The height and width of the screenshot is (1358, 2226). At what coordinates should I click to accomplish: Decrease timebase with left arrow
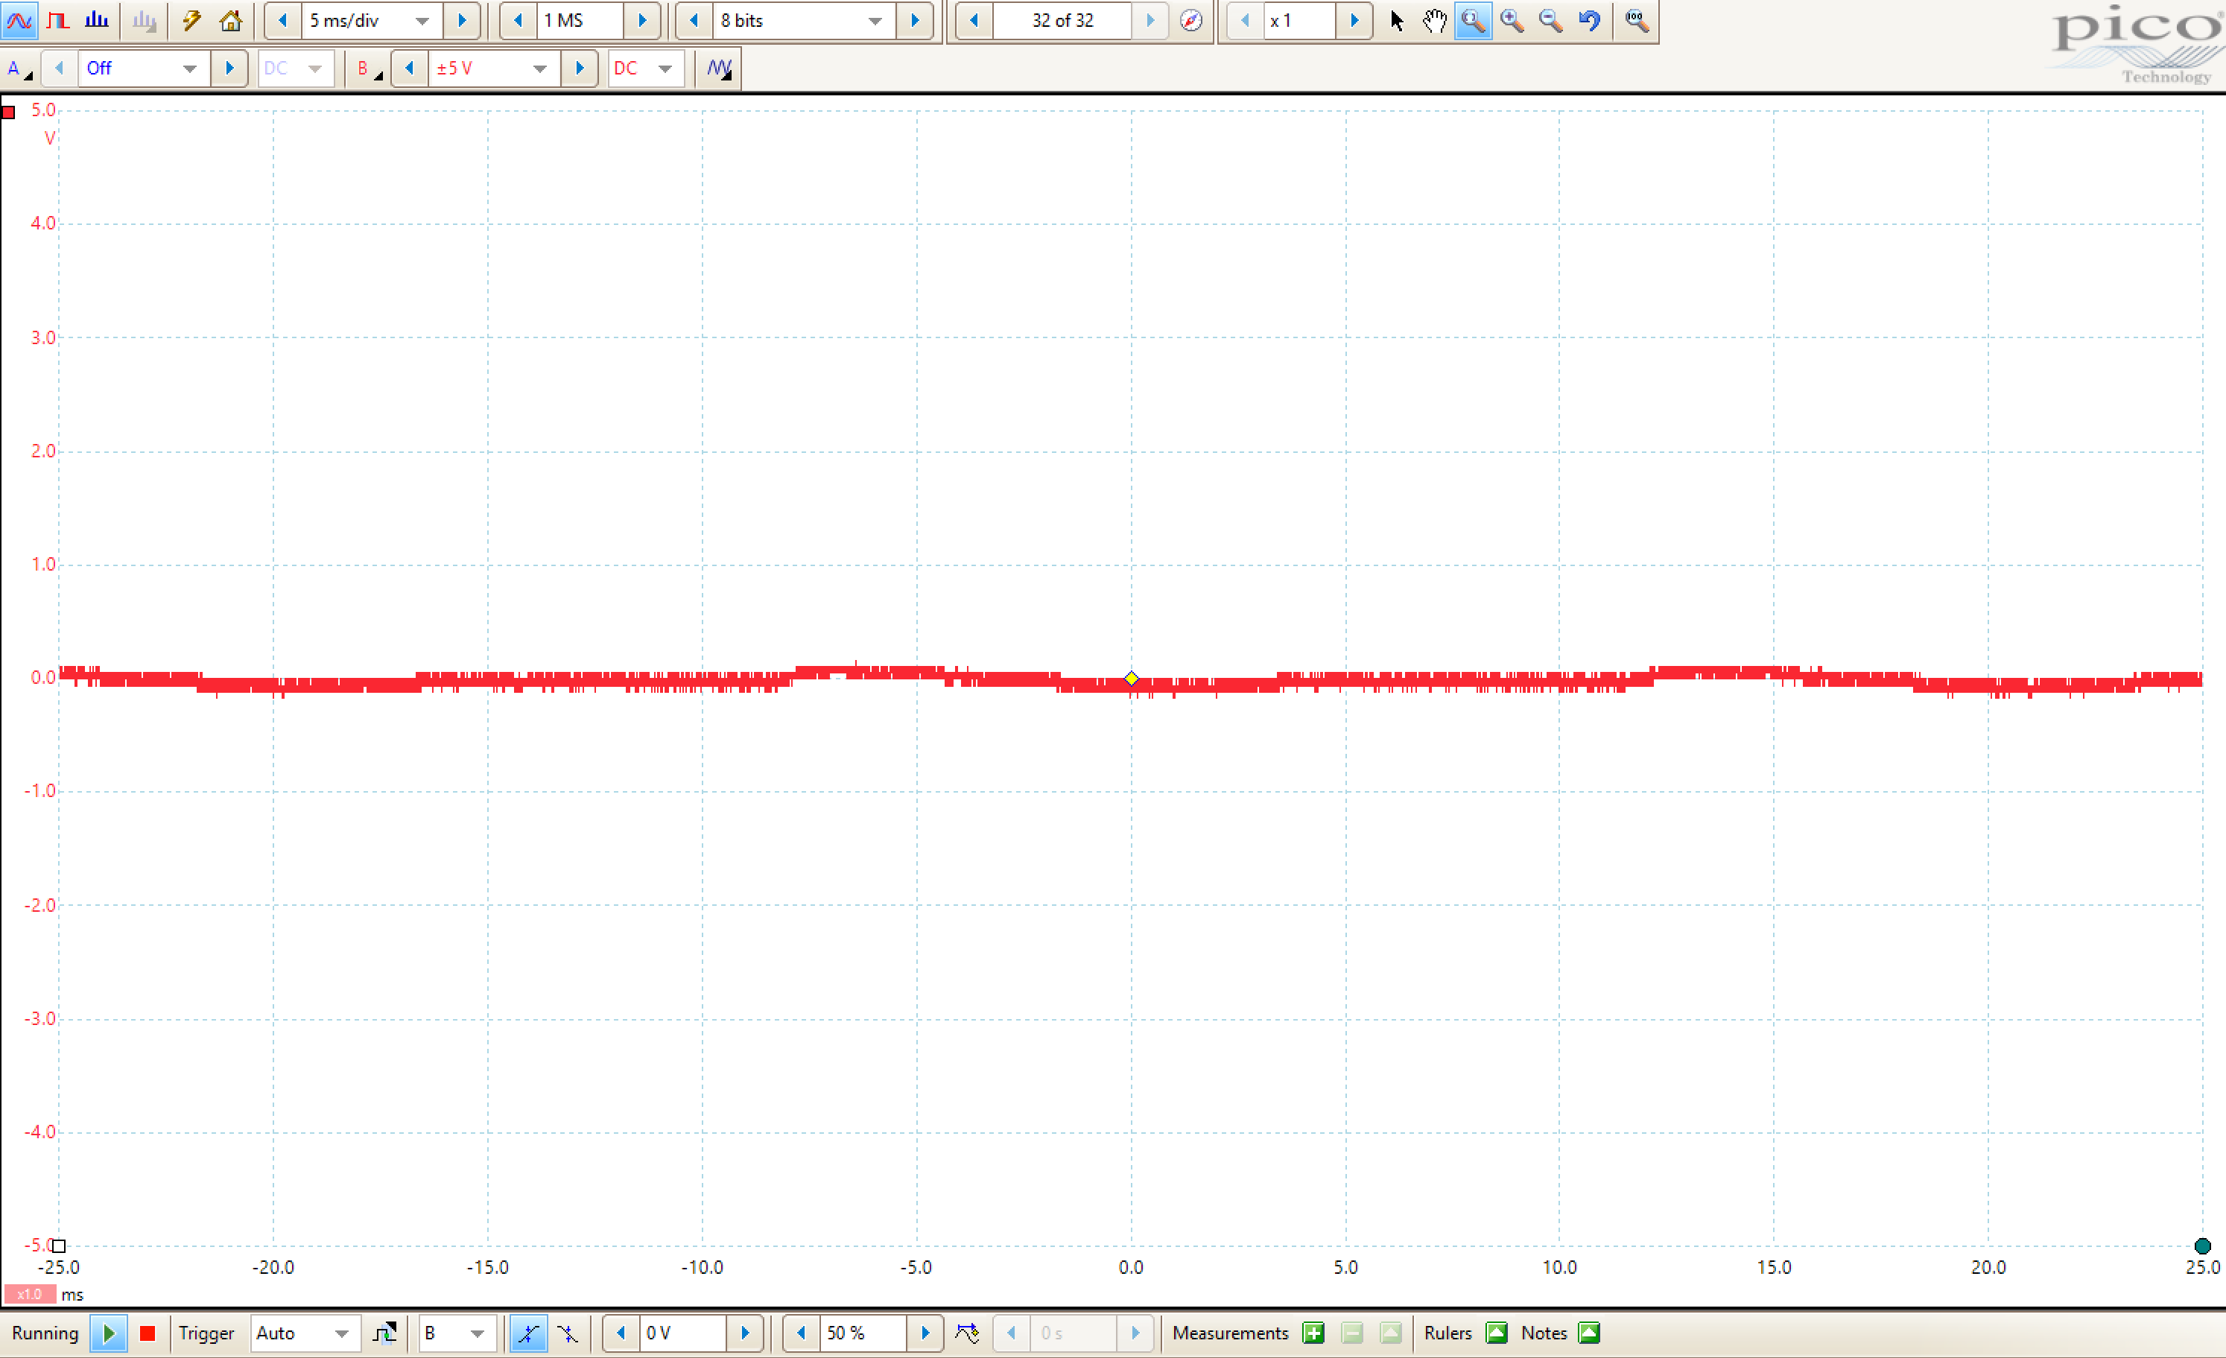[282, 20]
